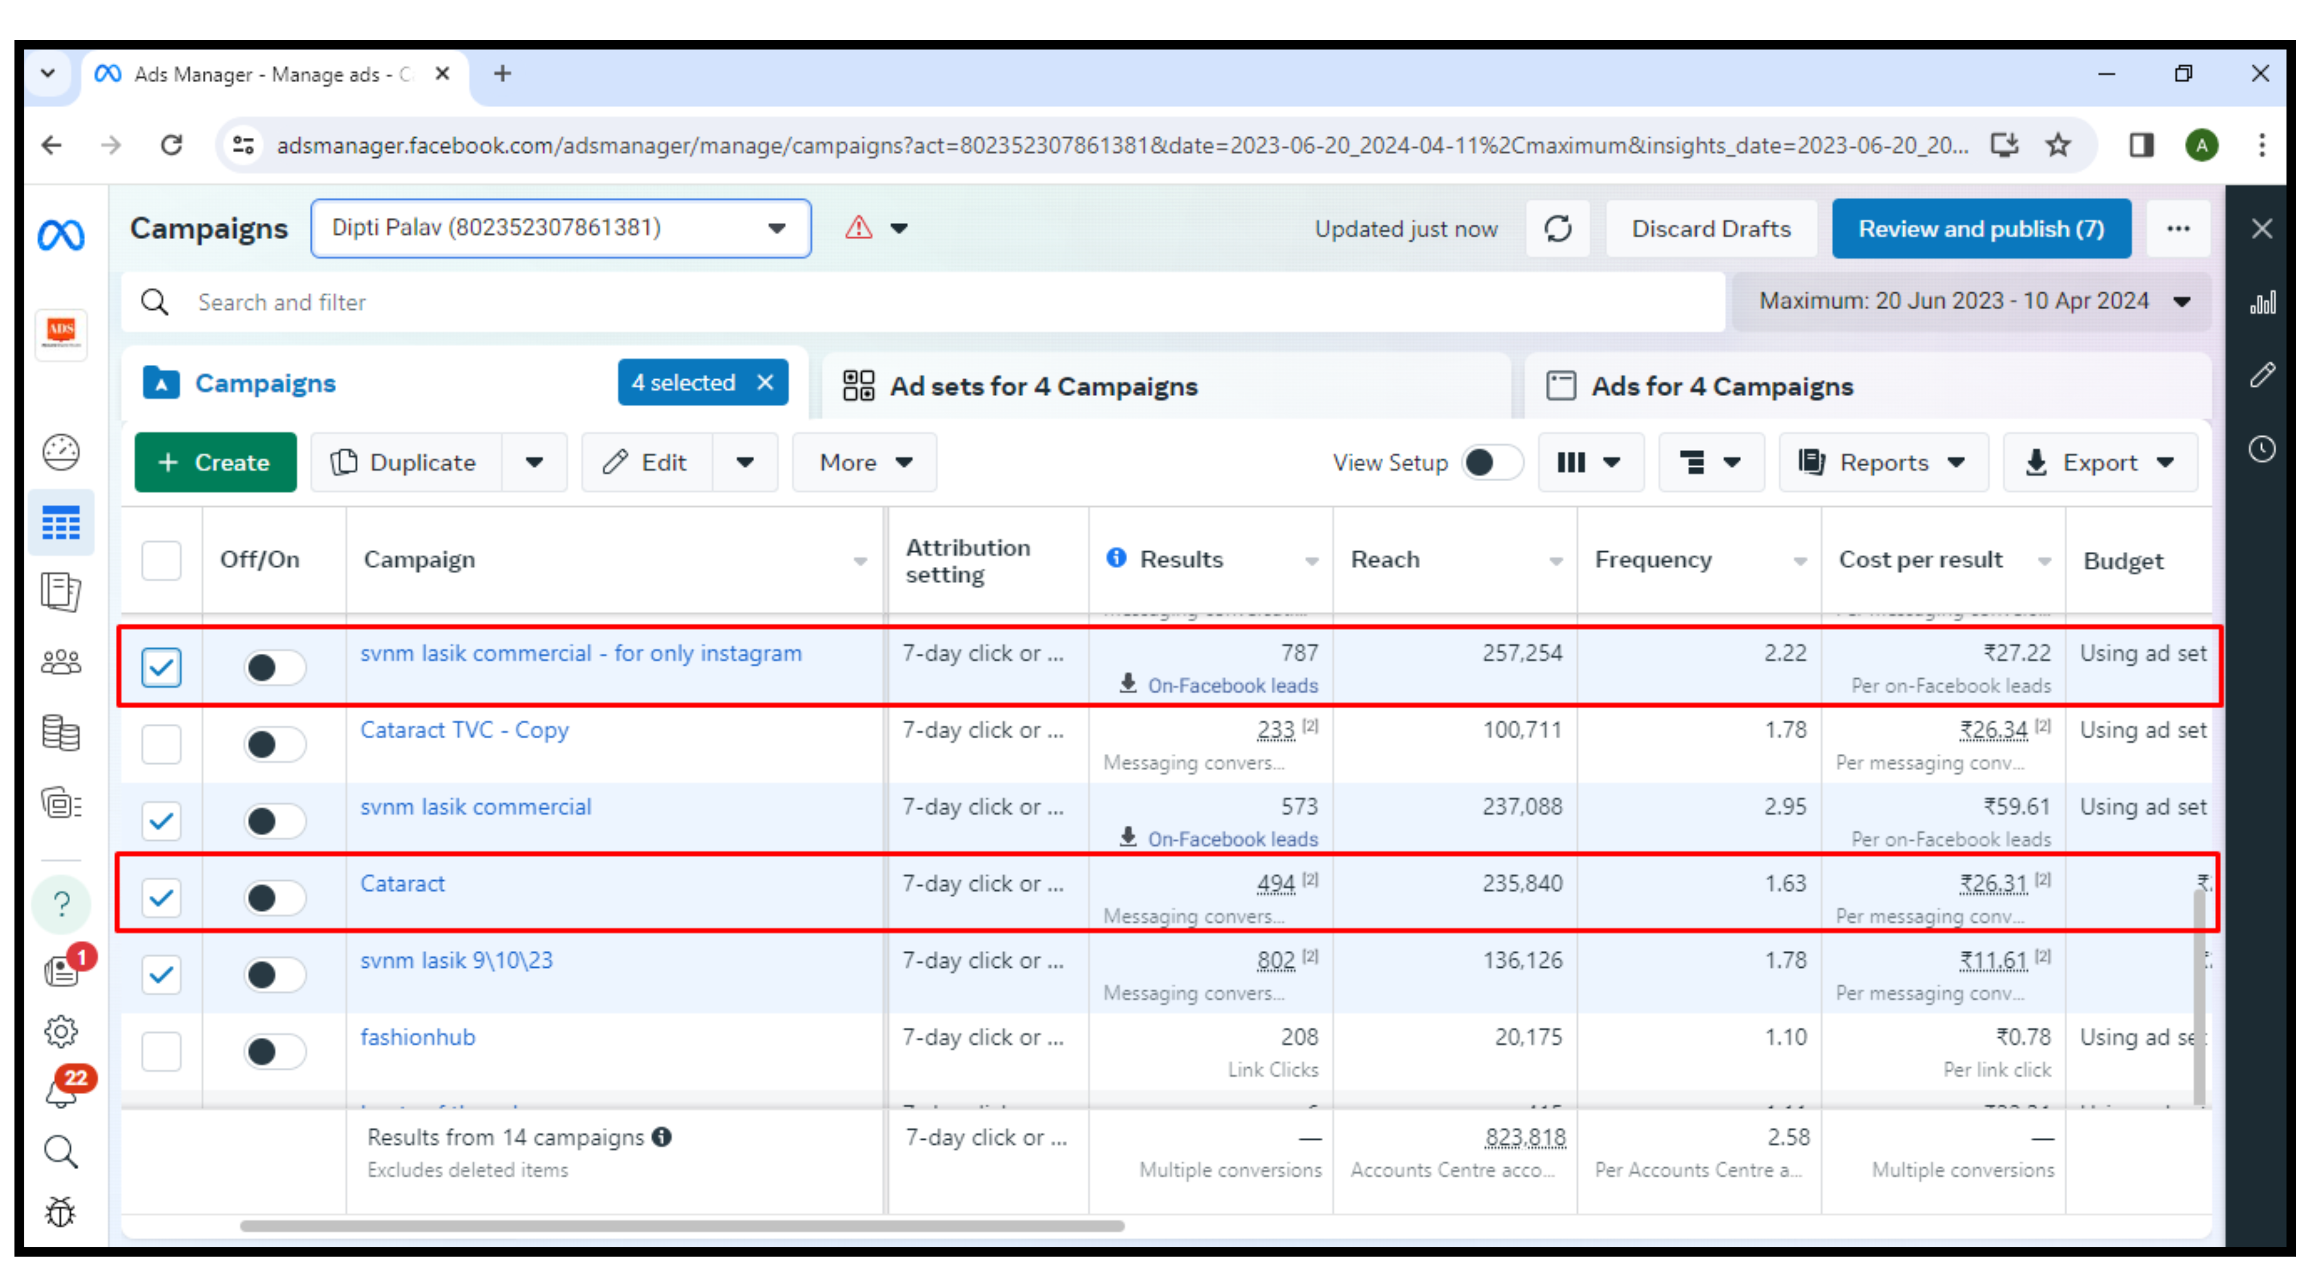Click the bug report icon
The width and height of the screenshot is (2307, 1285).
pos(61,1213)
